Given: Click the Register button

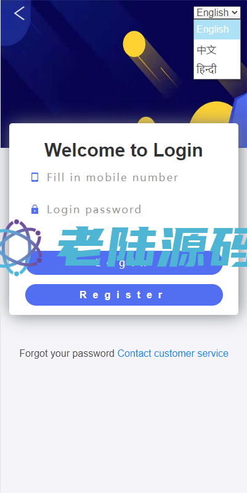Looking at the screenshot, I should click(x=124, y=295).
